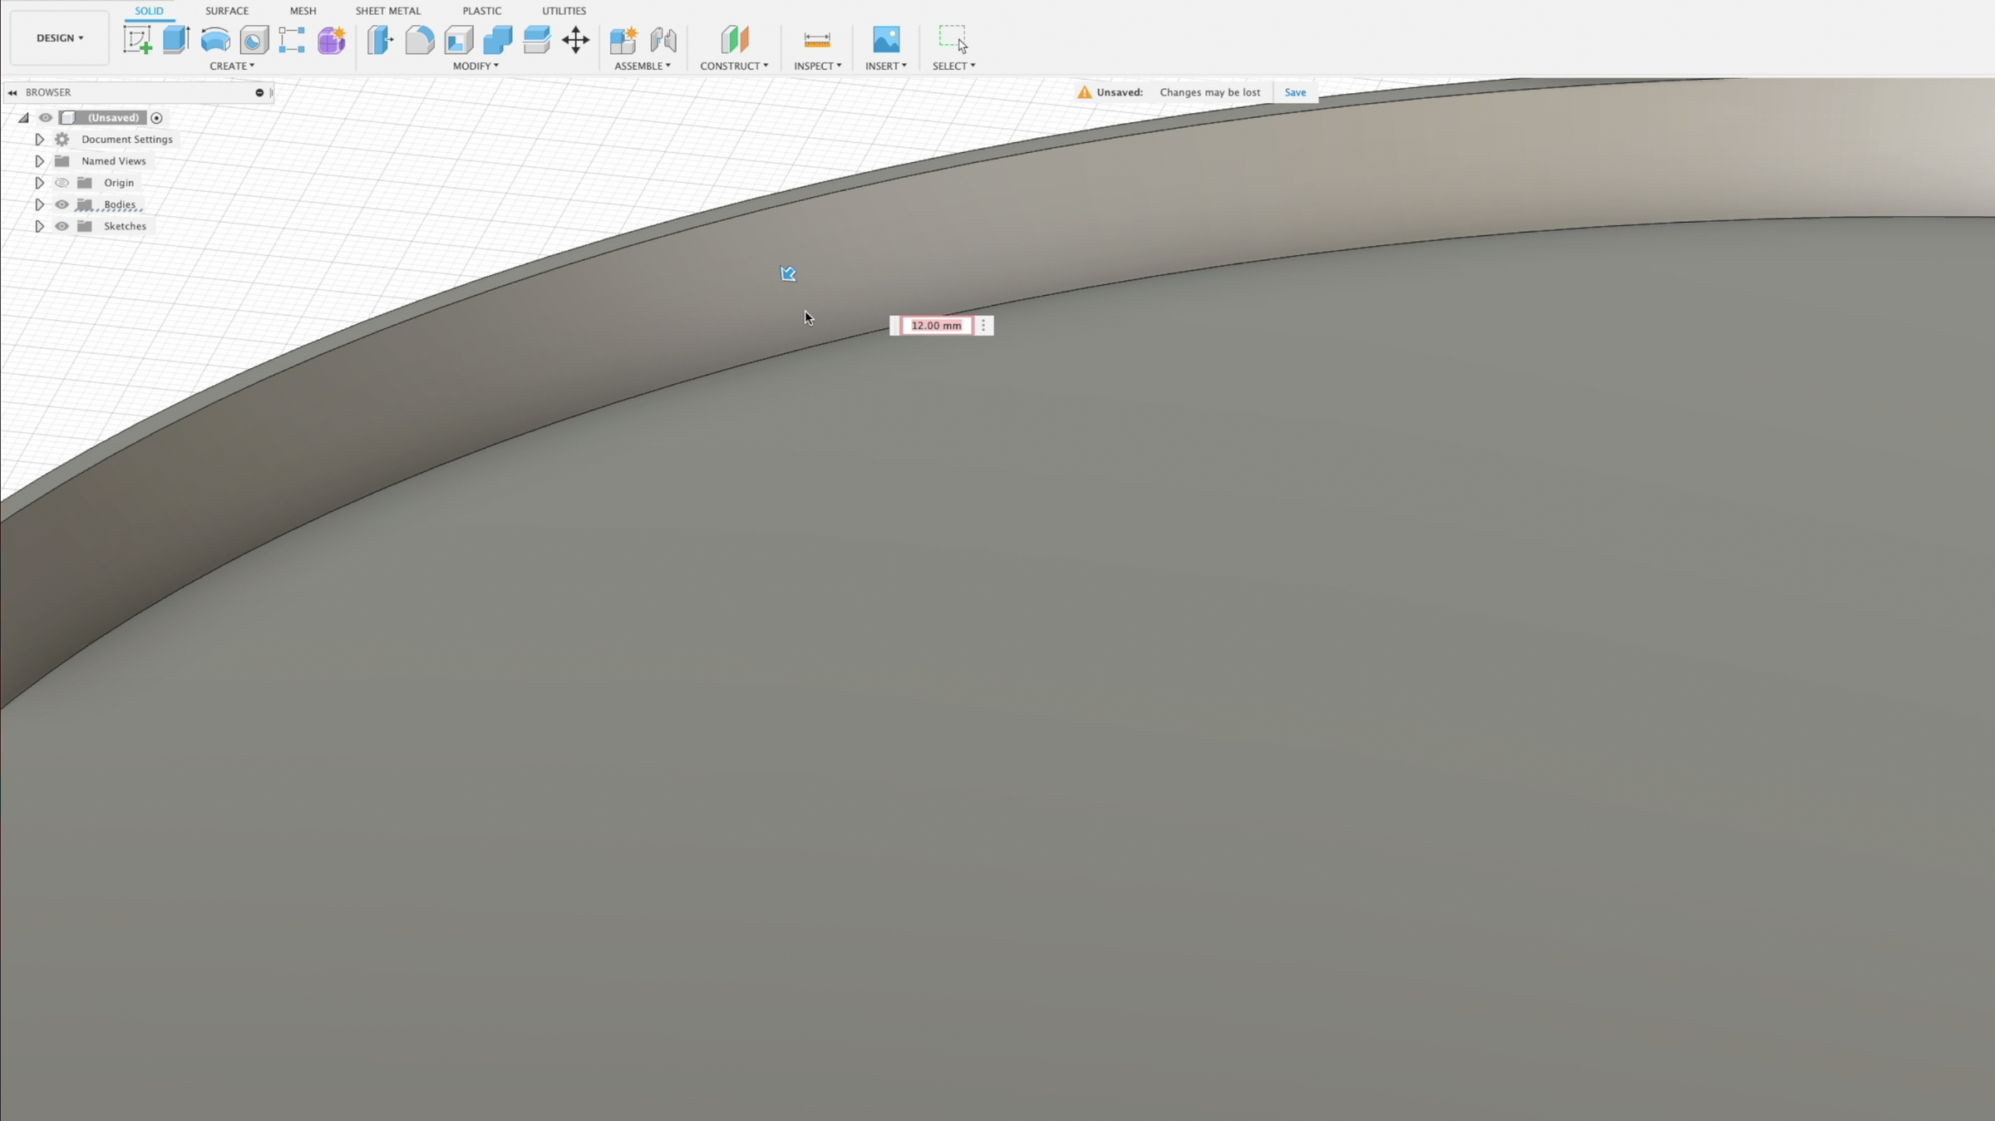
Task: Open the Surface tab
Action: (x=226, y=11)
